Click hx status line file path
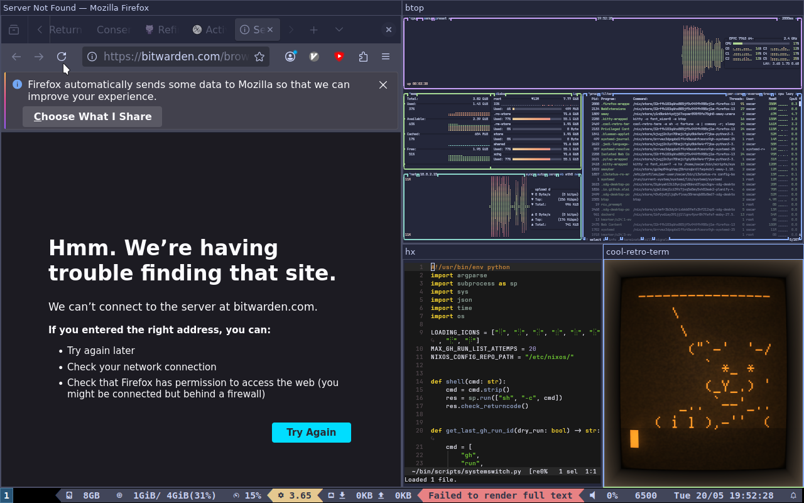Viewport: 804px width, 503px height. pyautogui.click(x=467, y=472)
